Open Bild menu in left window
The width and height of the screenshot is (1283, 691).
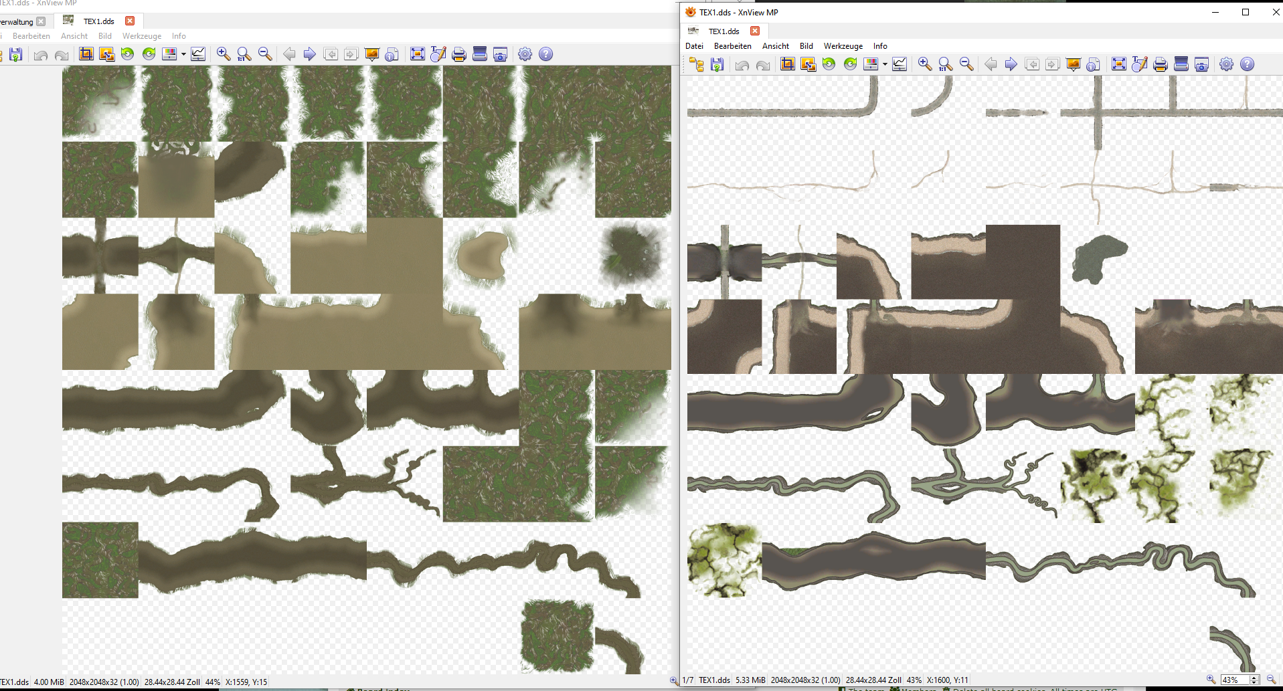pyautogui.click(x=105, y=36)
